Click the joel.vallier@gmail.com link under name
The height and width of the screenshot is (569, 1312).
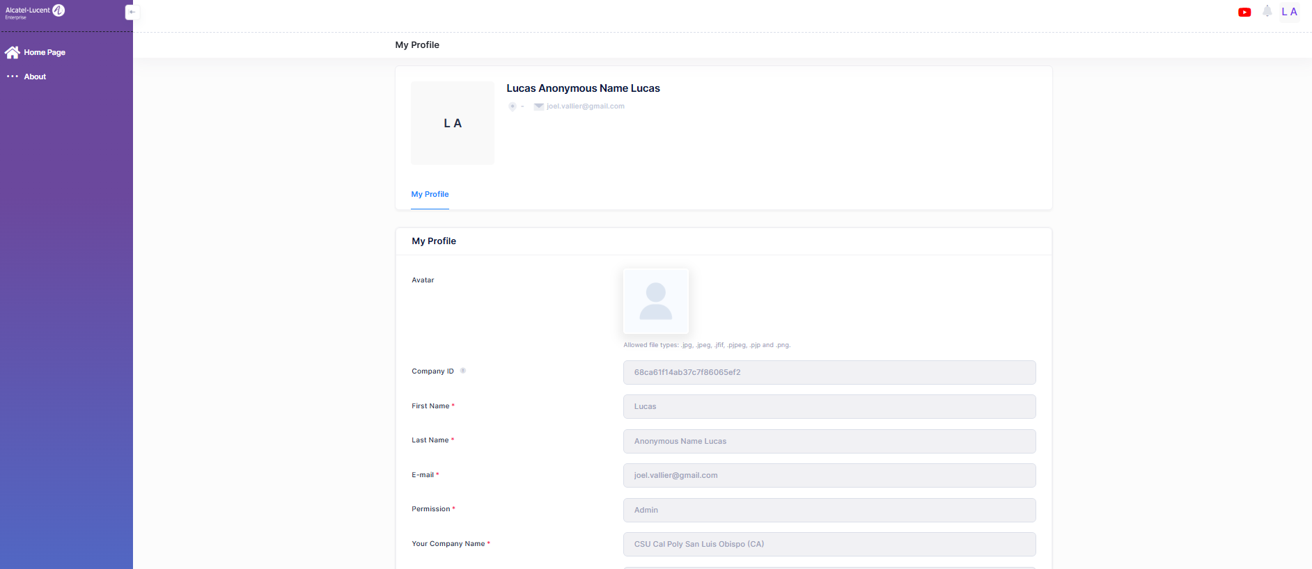coord(585,106)
